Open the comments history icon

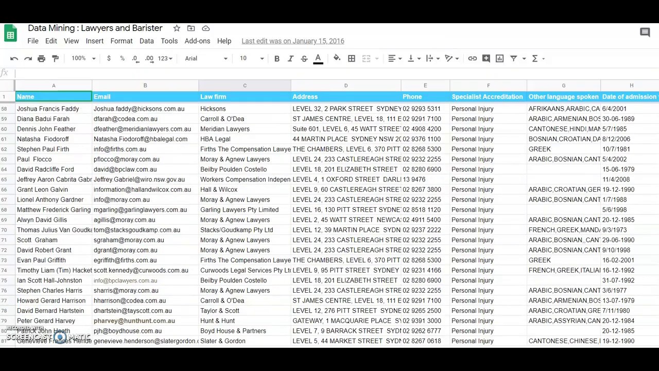[x=645, y=32]
